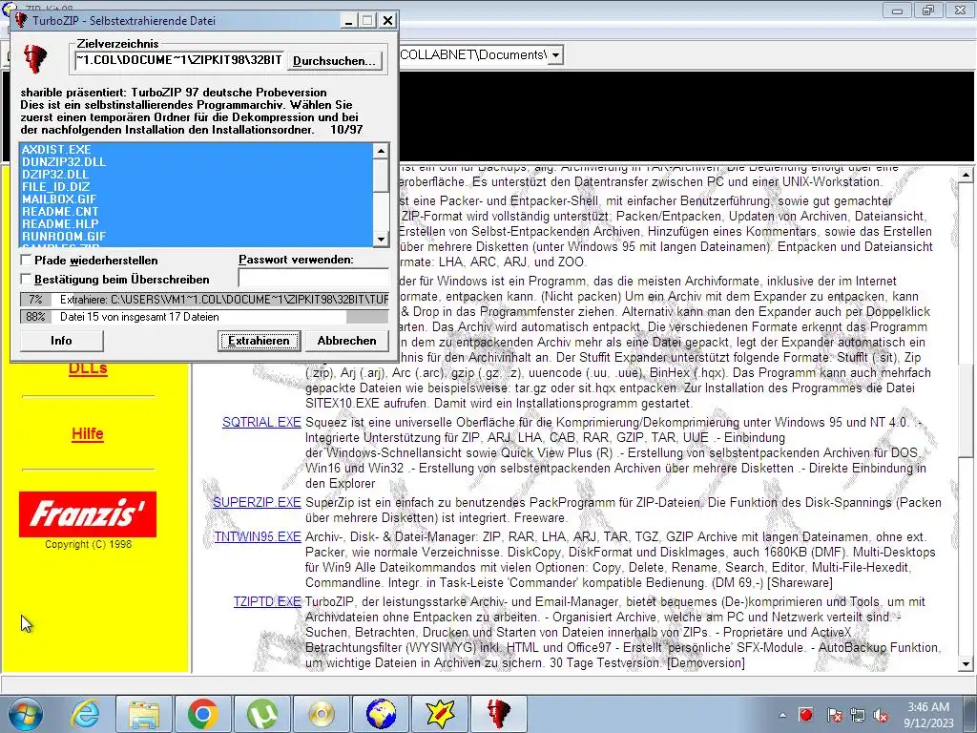
Task: Click the Abbrechen button
Action: pos(346,341)
